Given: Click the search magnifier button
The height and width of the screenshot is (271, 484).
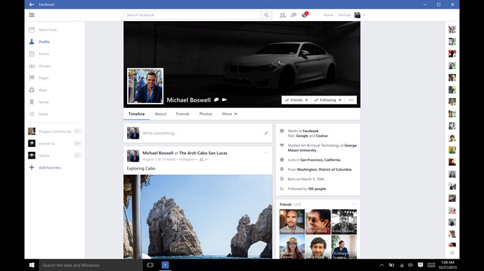Looking at the screenshot, I should pos(266,15).
